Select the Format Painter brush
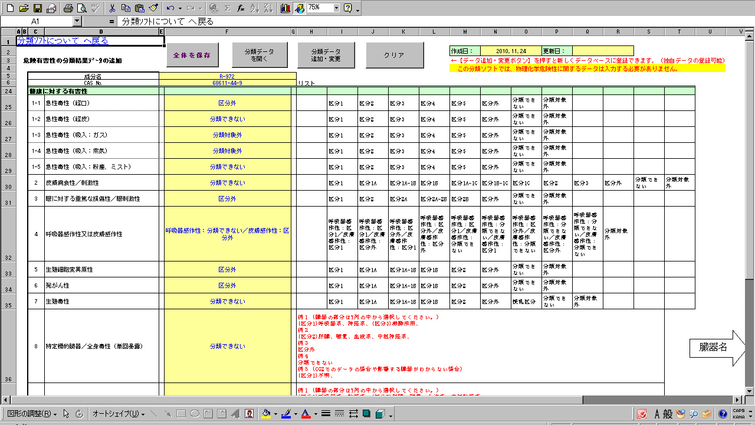 [x=153, y=8]
